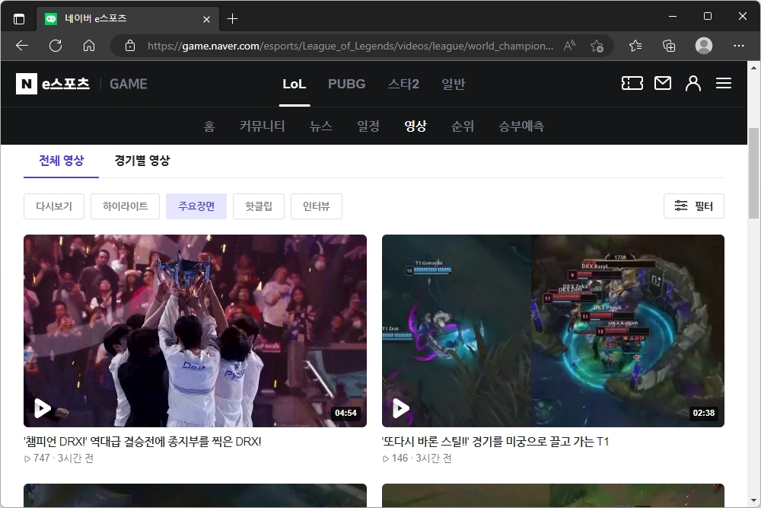Click the 146 view count text
This screenshot has height=508, width=761.
(x=400, y=458)
